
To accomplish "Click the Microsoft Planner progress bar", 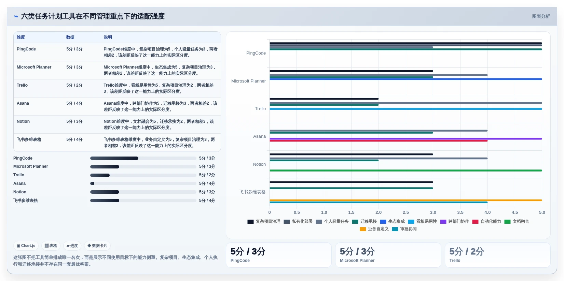I will click(143, 167).
